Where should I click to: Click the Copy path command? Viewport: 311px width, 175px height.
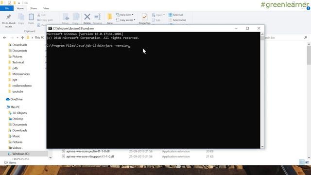(45, 20)
